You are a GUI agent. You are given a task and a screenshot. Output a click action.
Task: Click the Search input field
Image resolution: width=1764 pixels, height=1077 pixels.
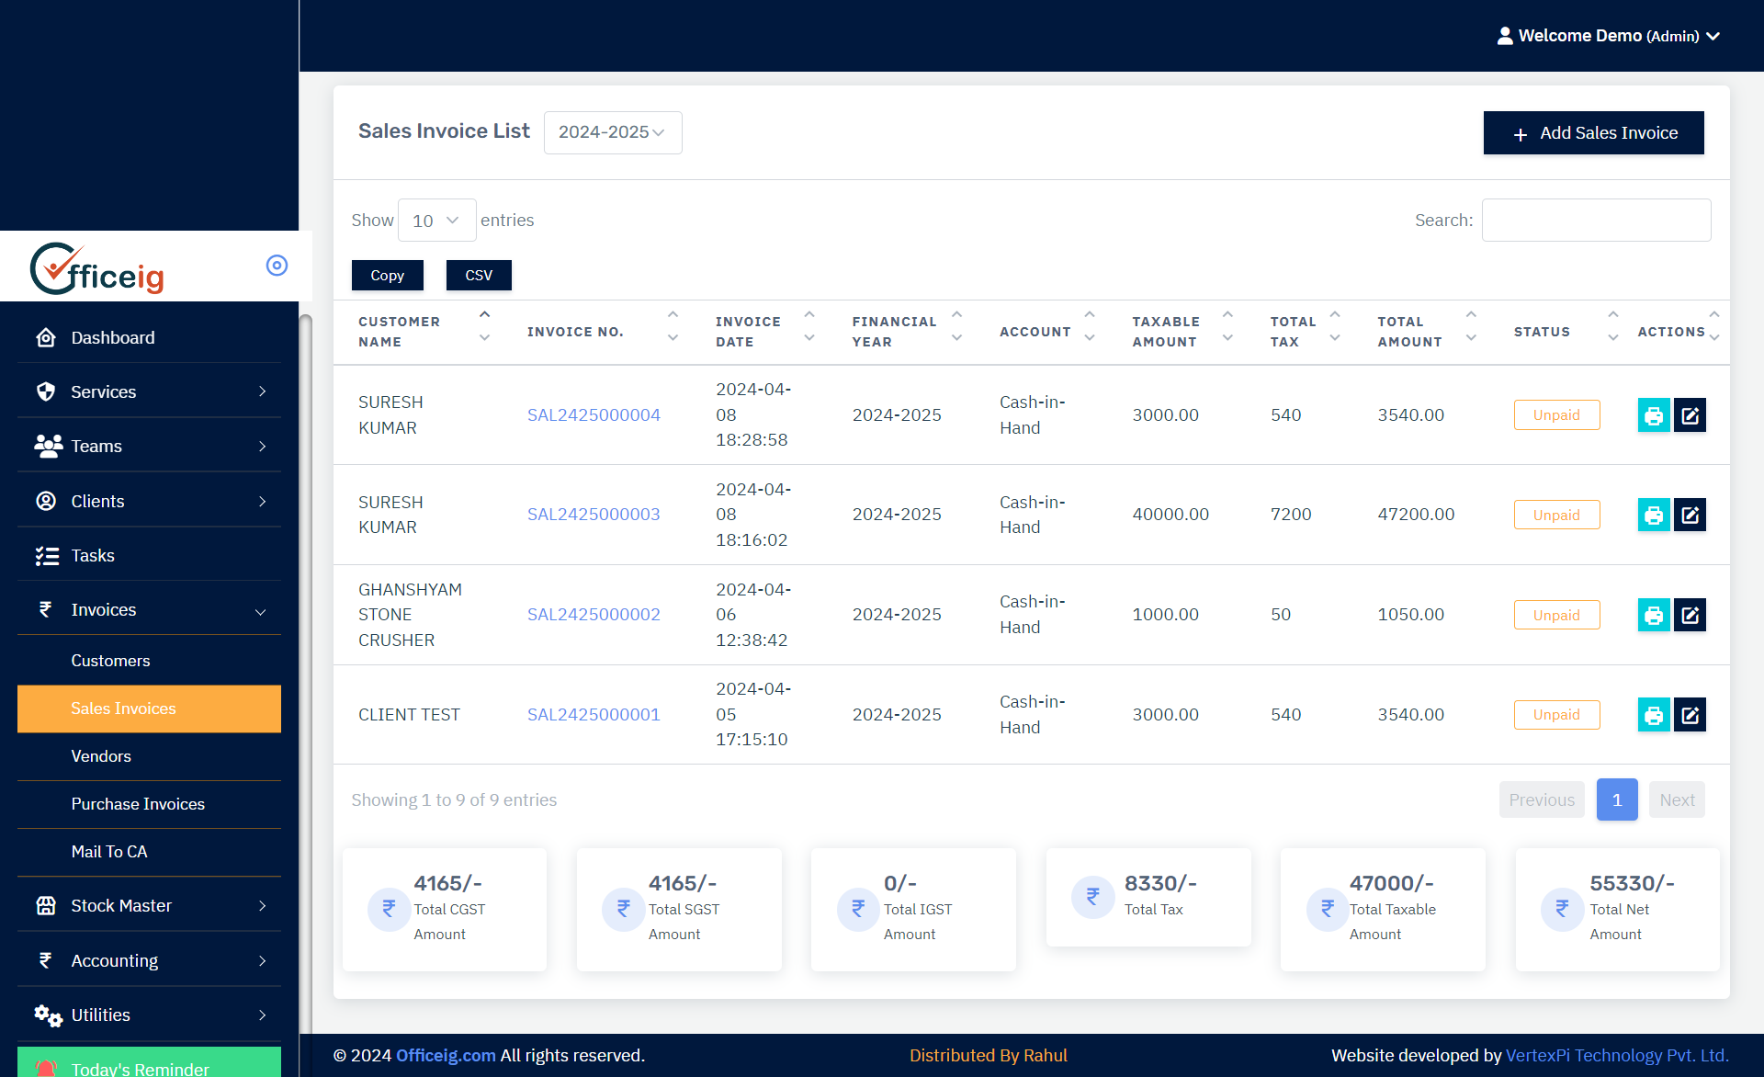coord(1596,221)
